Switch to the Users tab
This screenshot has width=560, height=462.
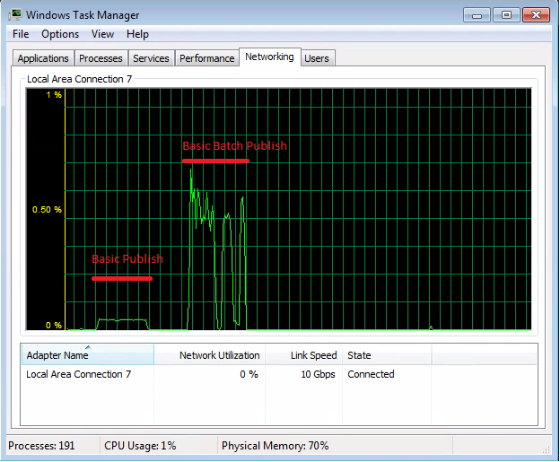[x=317, y=58]
